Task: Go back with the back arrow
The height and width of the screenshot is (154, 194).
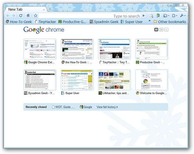Action: pos(8,15)
